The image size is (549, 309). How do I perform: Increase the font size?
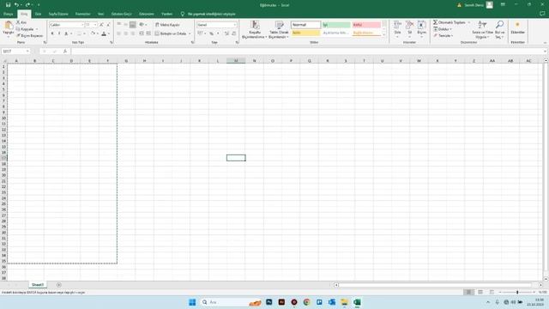pos(101,25)
